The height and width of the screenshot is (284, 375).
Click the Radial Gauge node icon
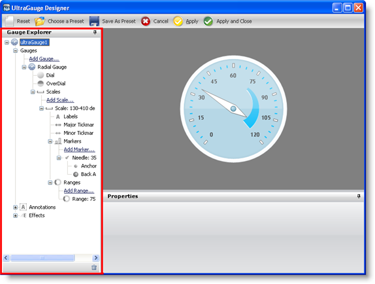click(32, 67)
